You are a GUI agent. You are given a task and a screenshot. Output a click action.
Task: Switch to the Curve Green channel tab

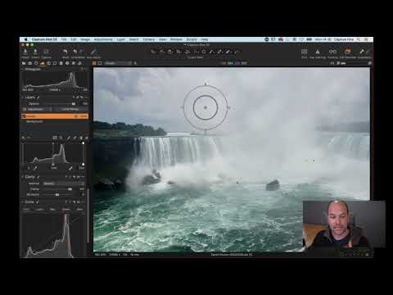pos(66,209)
